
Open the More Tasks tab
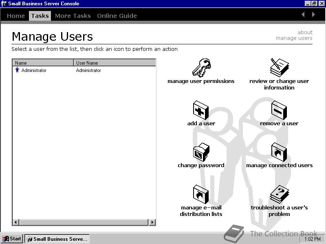pos(73,16)
